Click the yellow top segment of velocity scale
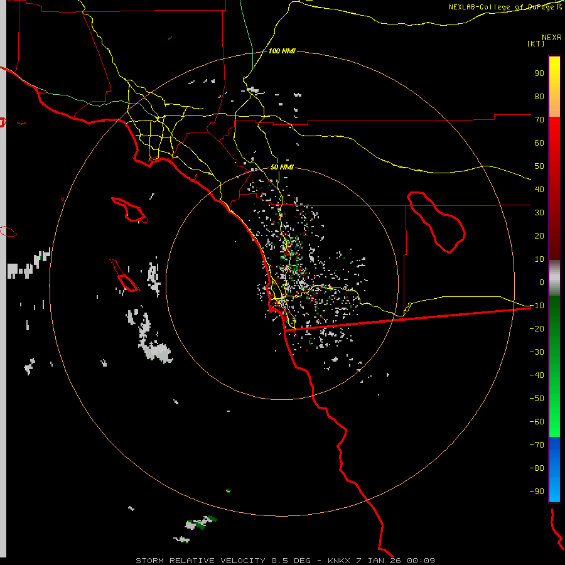 click(x=554, y=87)
